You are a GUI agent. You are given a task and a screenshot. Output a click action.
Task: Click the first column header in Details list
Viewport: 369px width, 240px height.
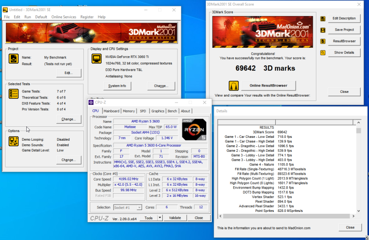(247, 122)
